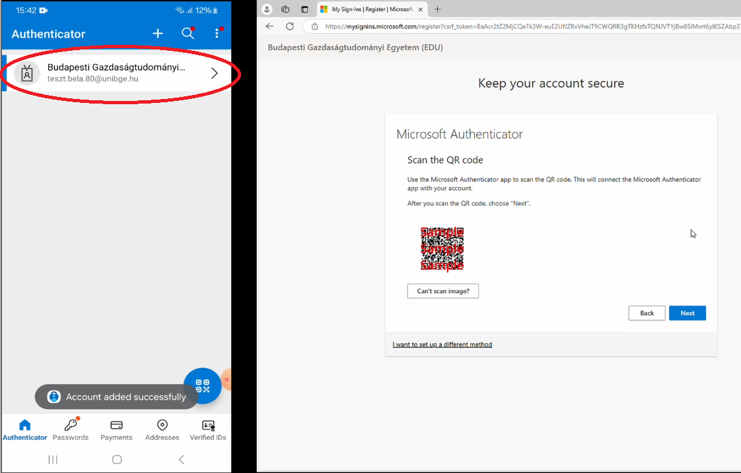Click the browser refresh icon

coord(290,26)
